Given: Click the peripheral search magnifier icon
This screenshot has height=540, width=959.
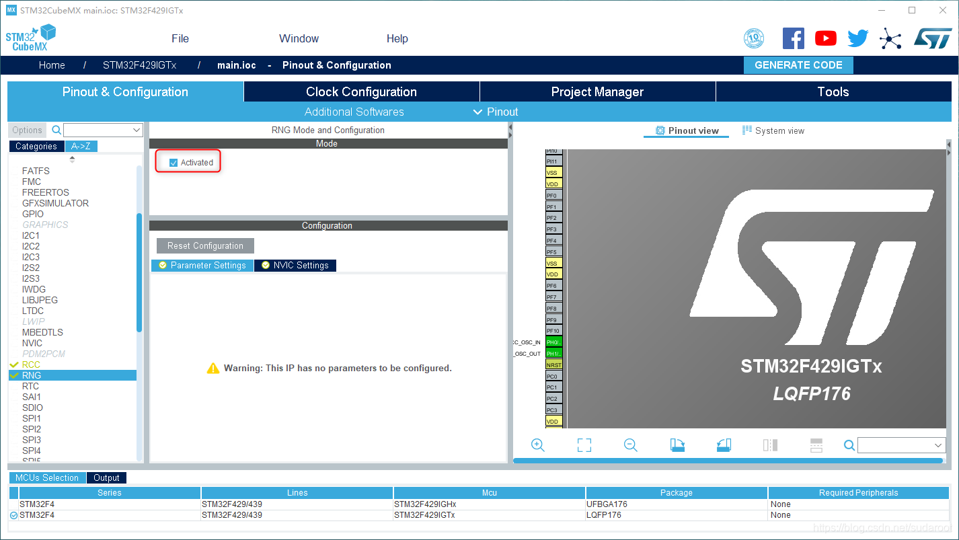Looking at the screenshot, I should (x=56, y=130).
